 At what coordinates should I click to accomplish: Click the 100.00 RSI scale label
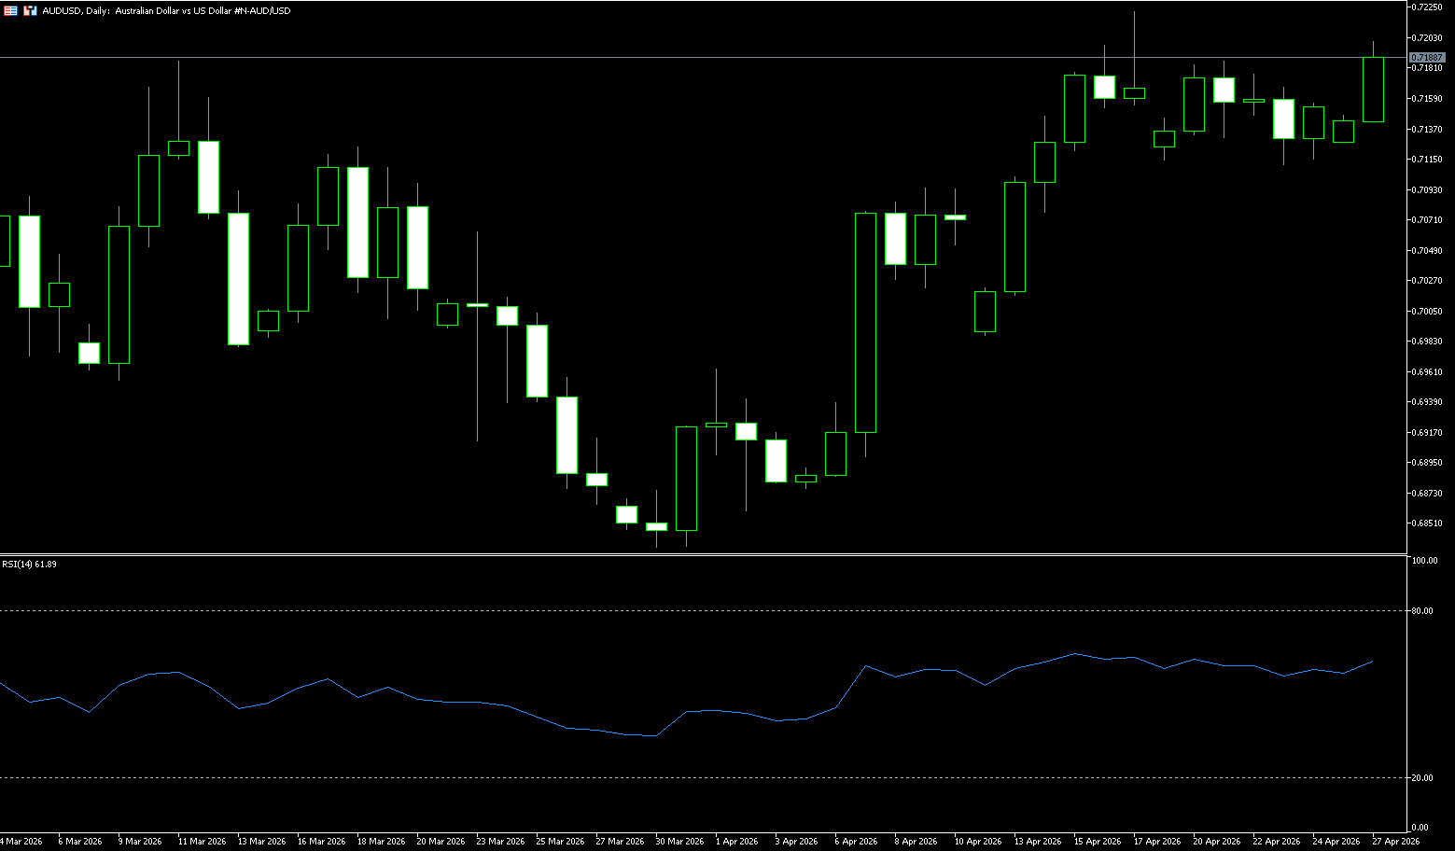pos(1424,561)
